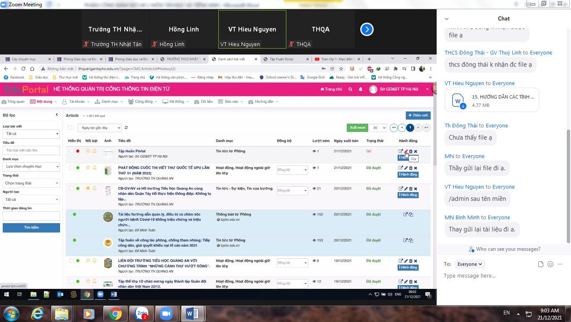Open the search magnifier in EduPortal header
571x322 pixels.
coord(350,89)
